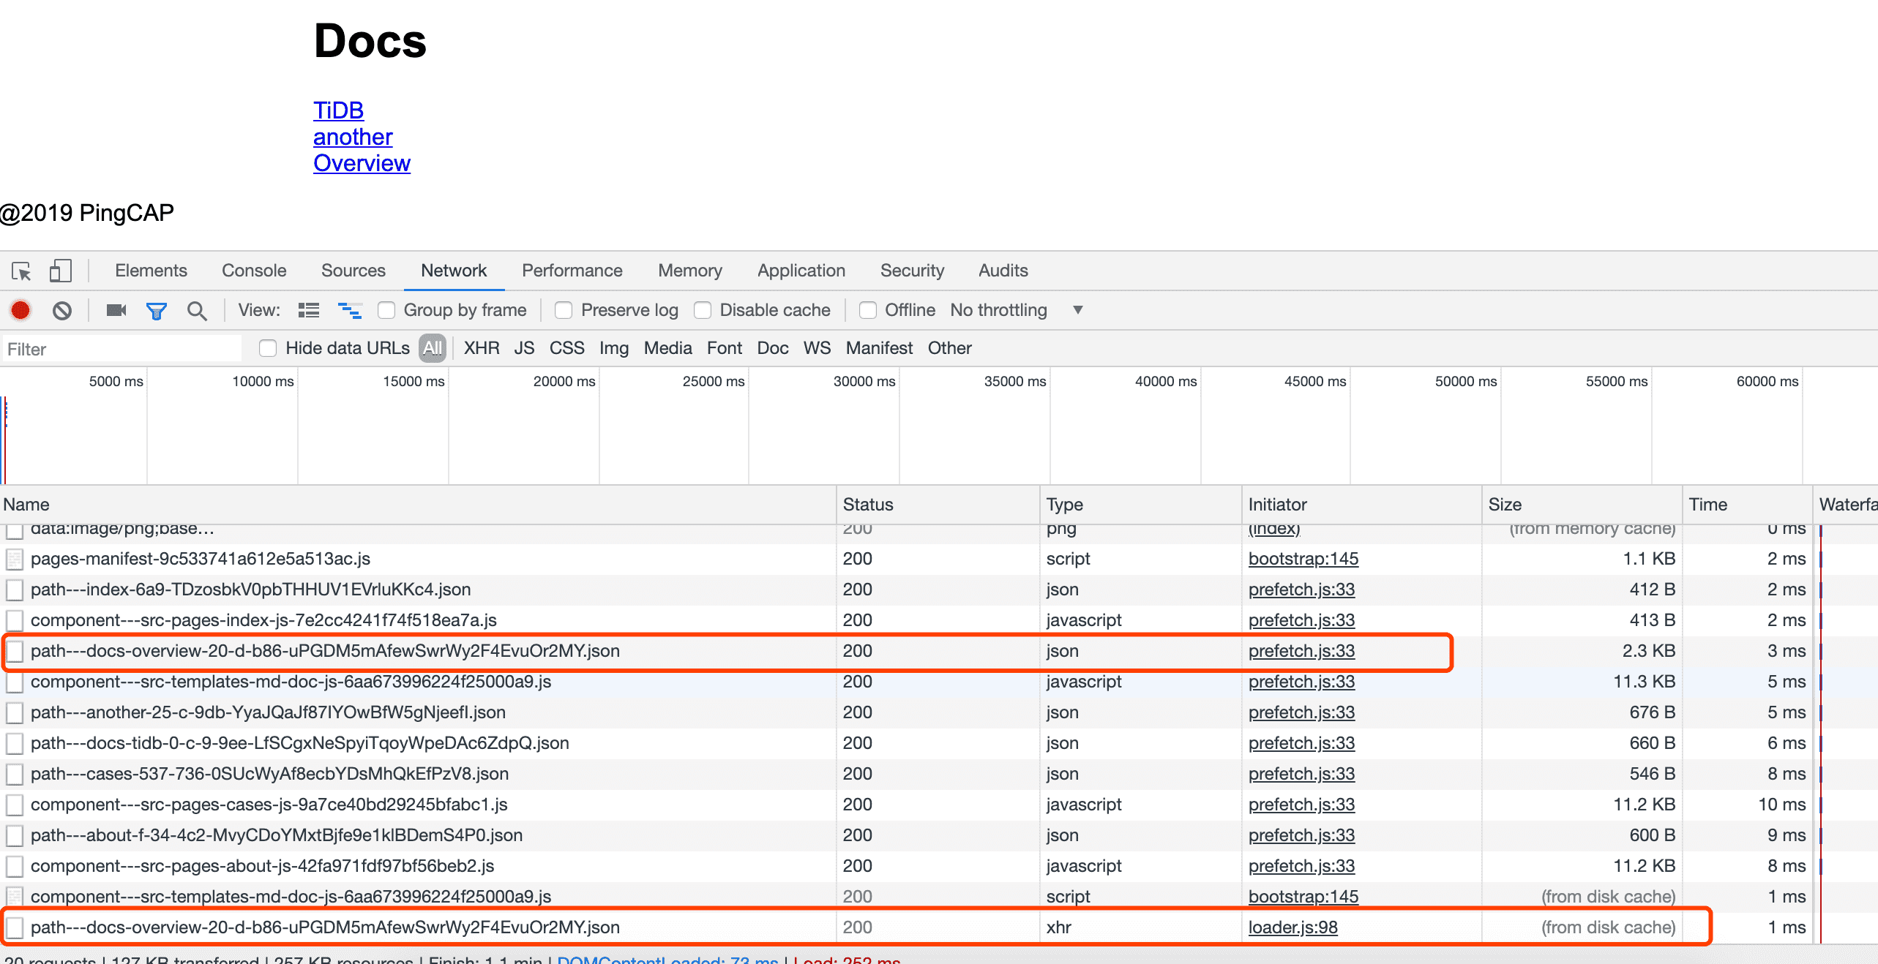This screenshot has width=1878, height=964.
Task: Toggle the show overview waterfall view icon
Action: 349,311
